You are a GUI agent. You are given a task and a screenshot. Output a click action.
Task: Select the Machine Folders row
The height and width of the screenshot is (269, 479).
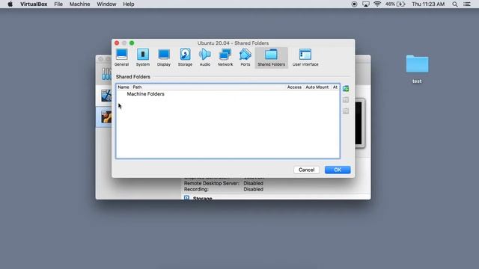pyautogui.click(x=228, y=94)
